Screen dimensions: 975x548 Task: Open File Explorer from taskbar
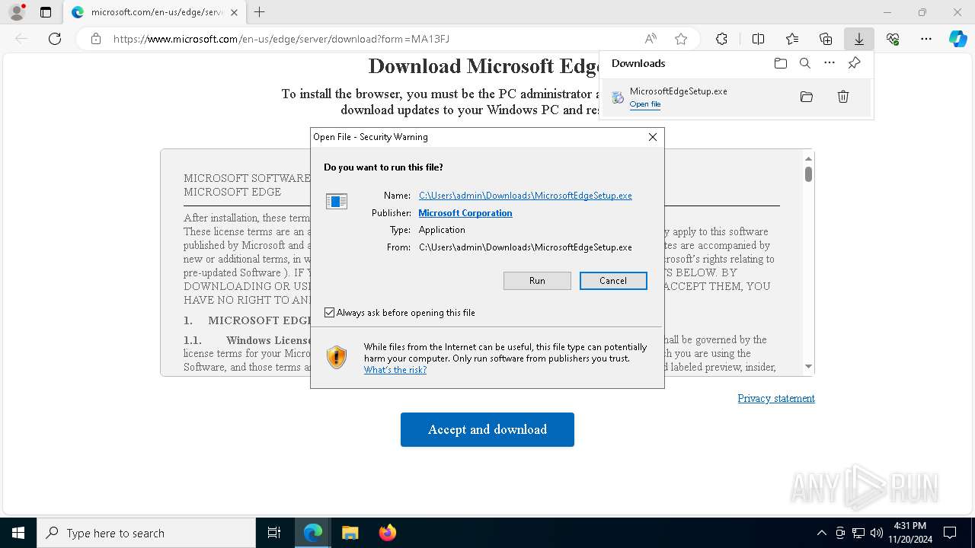[x=350, y=533]
